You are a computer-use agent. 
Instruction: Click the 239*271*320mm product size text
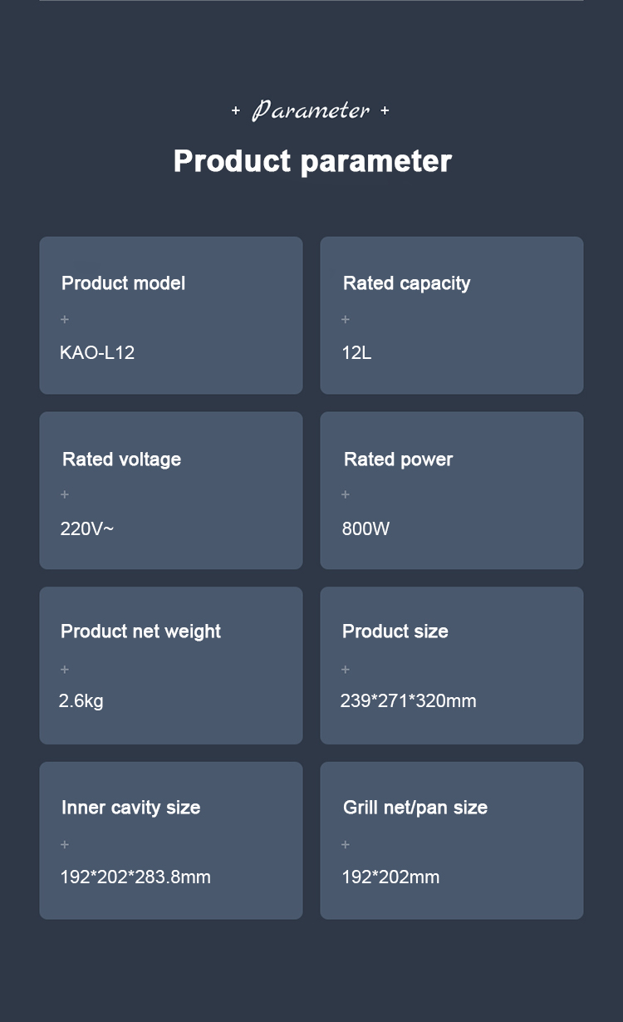408,701
